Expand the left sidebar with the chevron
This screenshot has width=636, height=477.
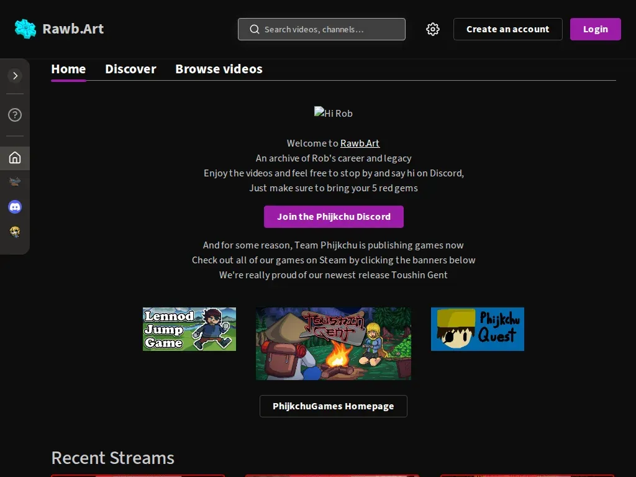pyautogui.click(x=15, y=76)
